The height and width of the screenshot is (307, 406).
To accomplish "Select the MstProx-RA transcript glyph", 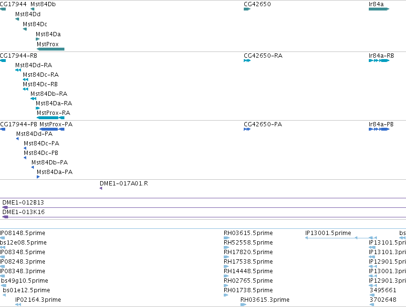I will pos(51,118).
